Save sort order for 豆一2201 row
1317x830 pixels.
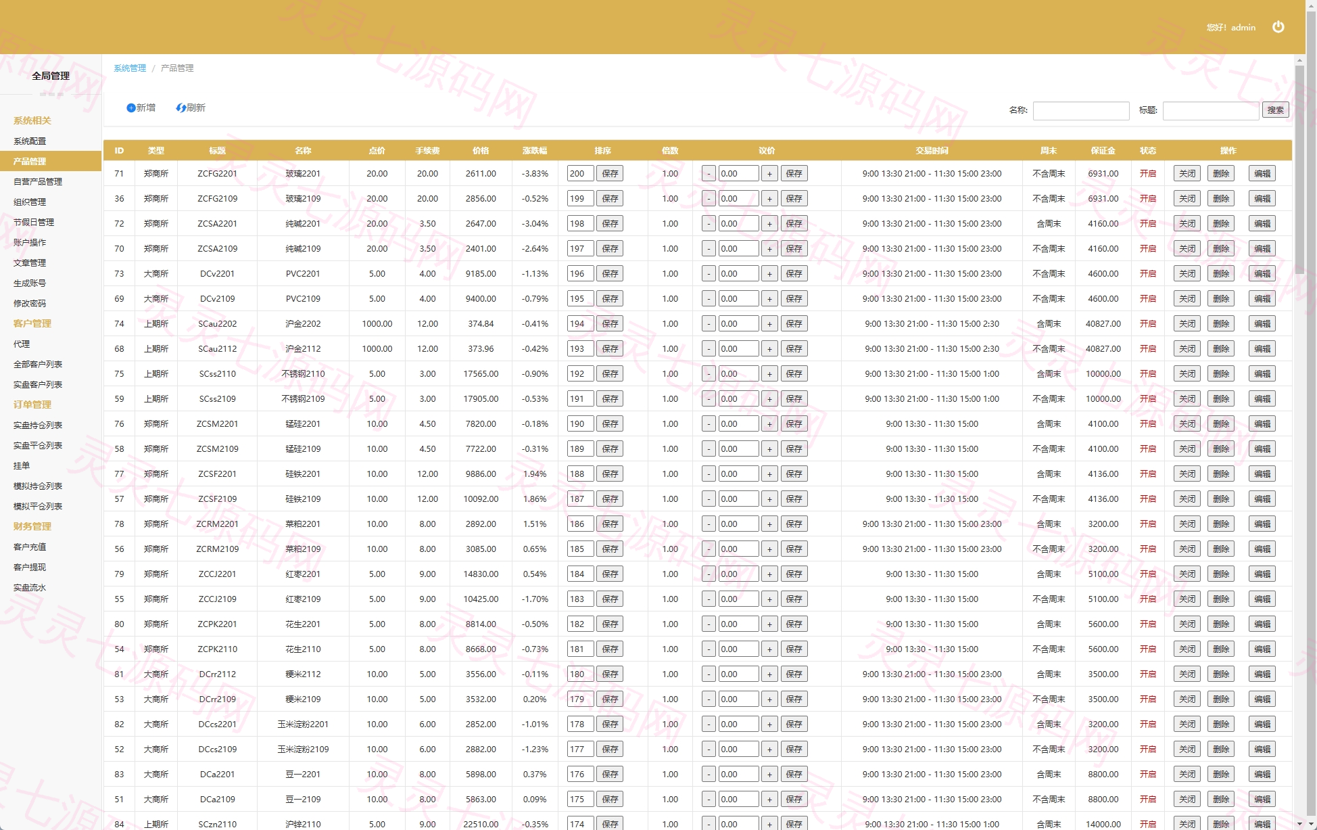[610, 775]
